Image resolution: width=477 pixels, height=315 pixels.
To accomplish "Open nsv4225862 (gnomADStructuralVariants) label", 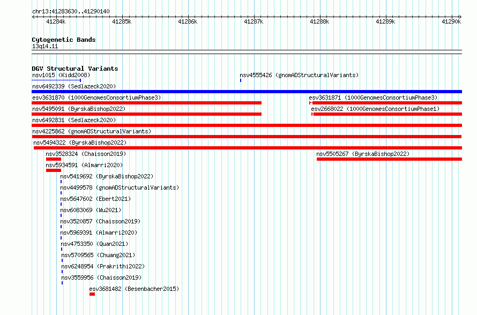I will 92,131.
